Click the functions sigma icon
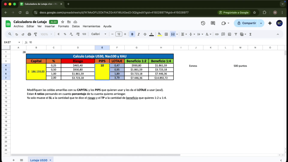This screenshot has width=288, height=162. tap(250, 34)
